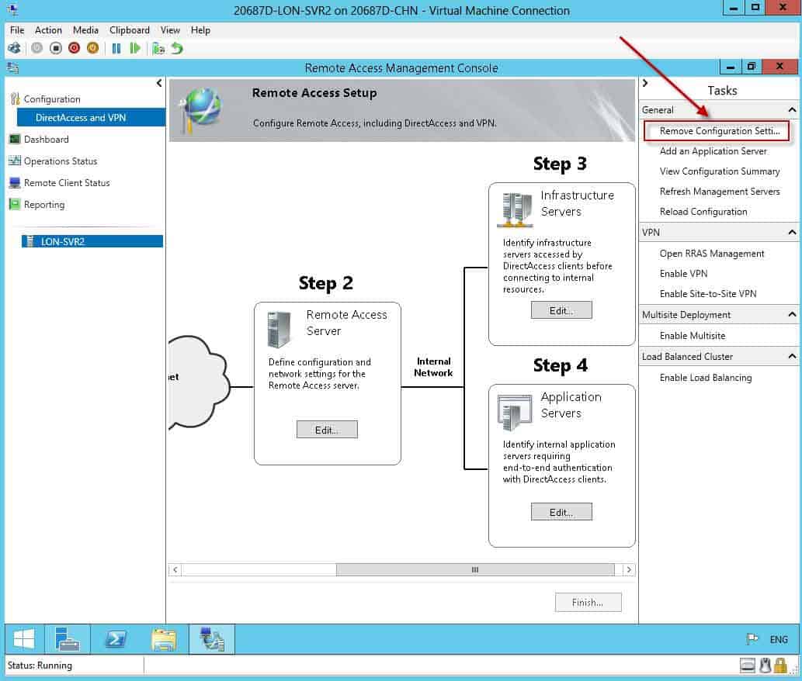Collapse the Load Balanced Cluster section
The width and height of the screenshot is (802, 681).
(792, 356)
